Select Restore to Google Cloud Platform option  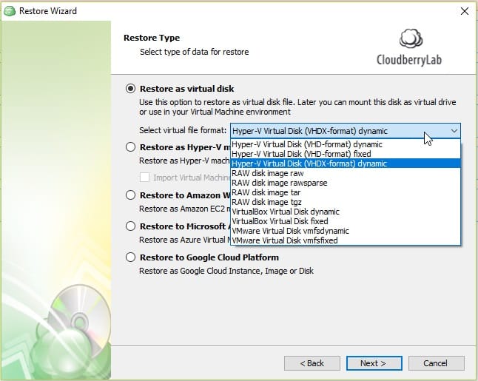click(130, 257)
